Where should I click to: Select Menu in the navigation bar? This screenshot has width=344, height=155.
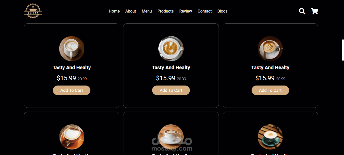[147, 11]
